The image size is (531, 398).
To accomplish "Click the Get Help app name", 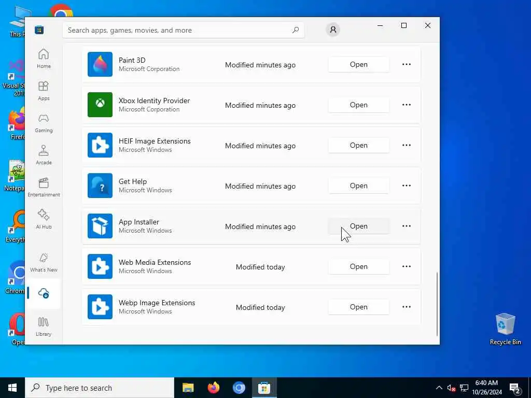I will (133, 181).
